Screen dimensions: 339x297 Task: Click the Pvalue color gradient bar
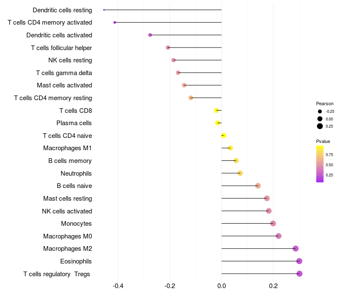click(x=320, y=164)
